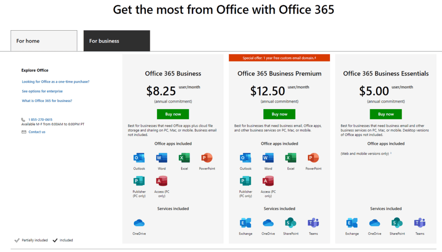Buy now for Office 365 Business
The height and width of the screenshot is (252, 442).
[x=173, y=114]
